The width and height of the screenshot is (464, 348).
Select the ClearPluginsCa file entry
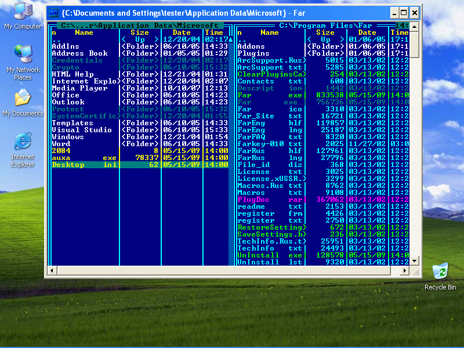click(323, 74)
